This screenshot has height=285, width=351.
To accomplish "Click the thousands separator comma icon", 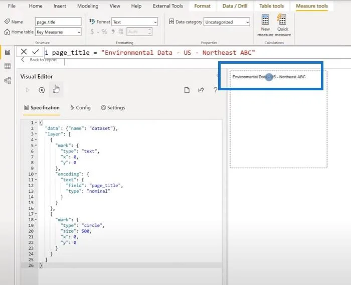I will (x=113, y=32).
